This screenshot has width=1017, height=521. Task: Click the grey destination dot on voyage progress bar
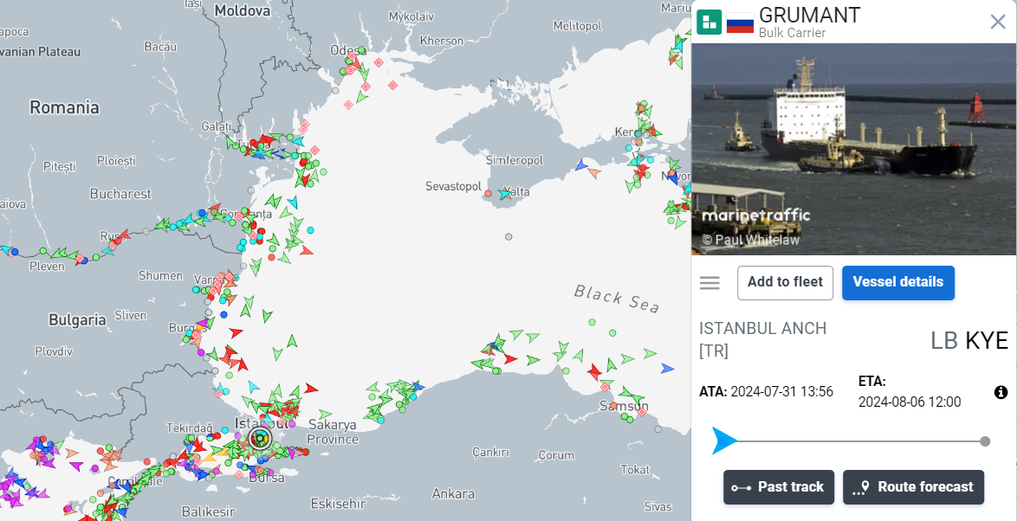[x=985, y=441]
